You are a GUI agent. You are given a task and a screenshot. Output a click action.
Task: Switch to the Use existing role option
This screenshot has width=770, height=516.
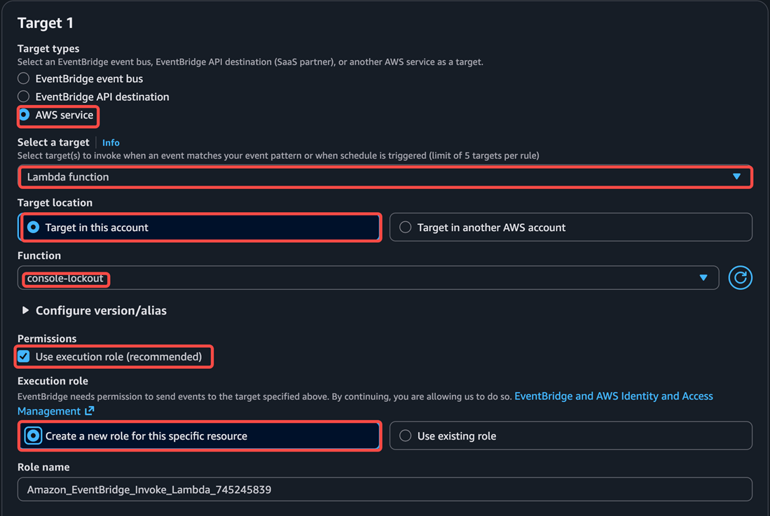(x=405, y=436)
